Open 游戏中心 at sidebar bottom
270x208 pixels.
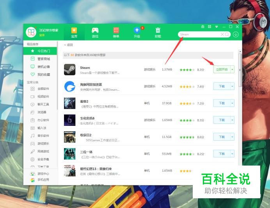[40, 174]
